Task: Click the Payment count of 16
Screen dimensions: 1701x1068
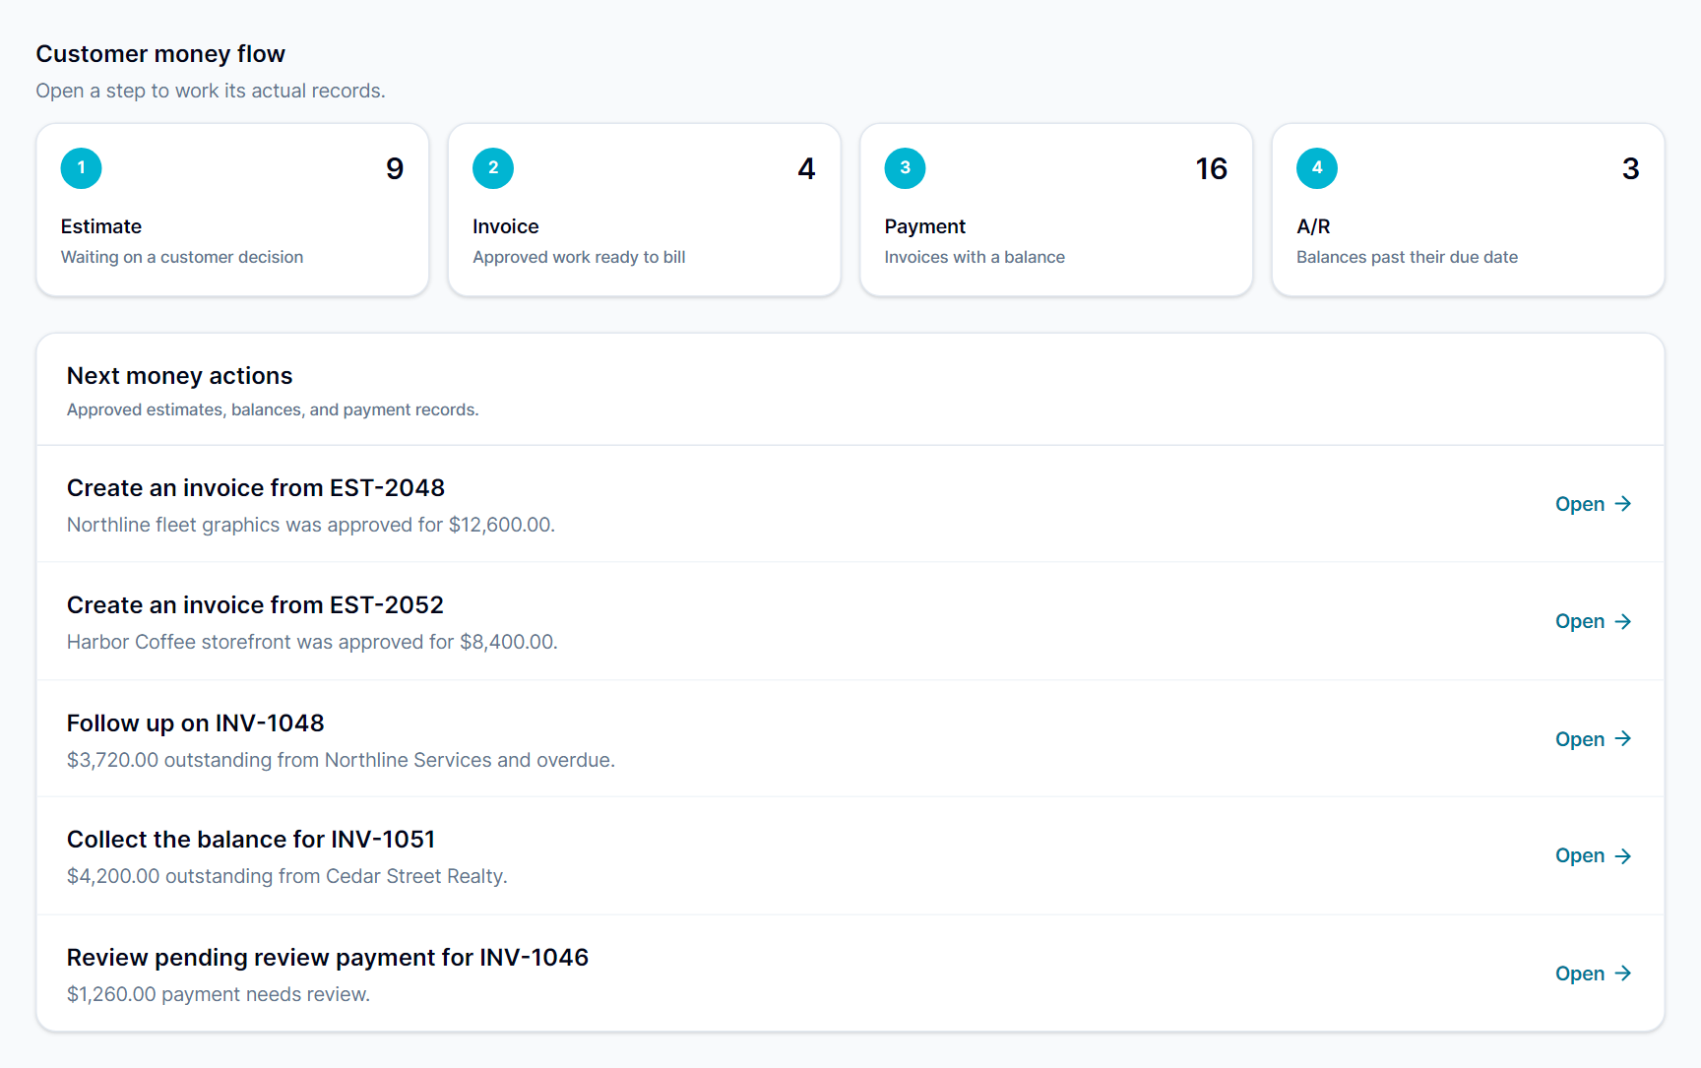Action: [x=1212, y=168]
